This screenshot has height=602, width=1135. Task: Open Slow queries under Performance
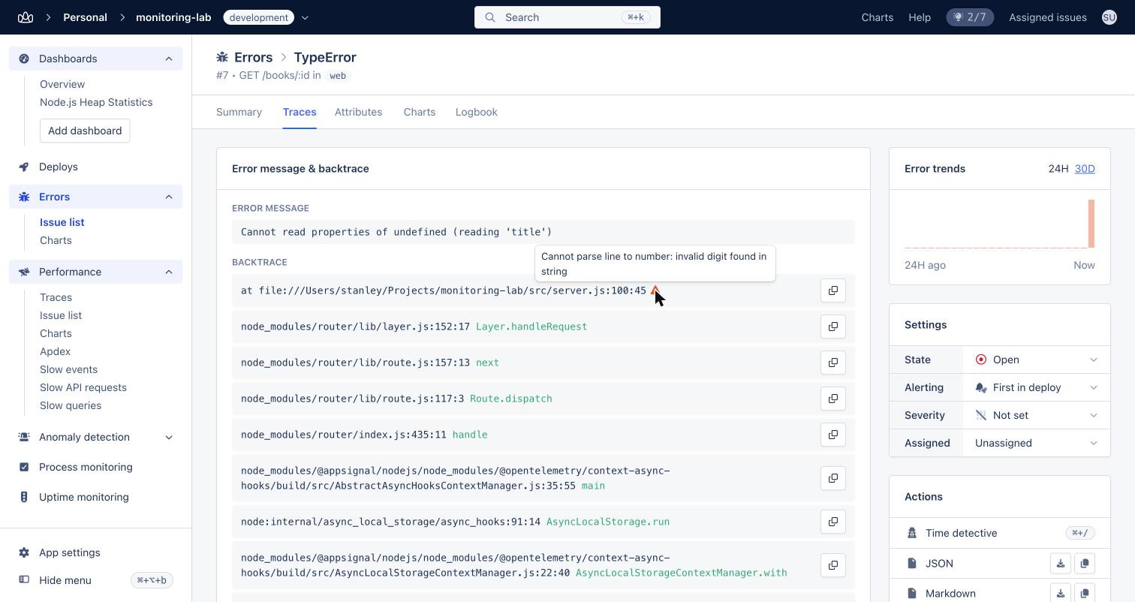tap(71, 405)
